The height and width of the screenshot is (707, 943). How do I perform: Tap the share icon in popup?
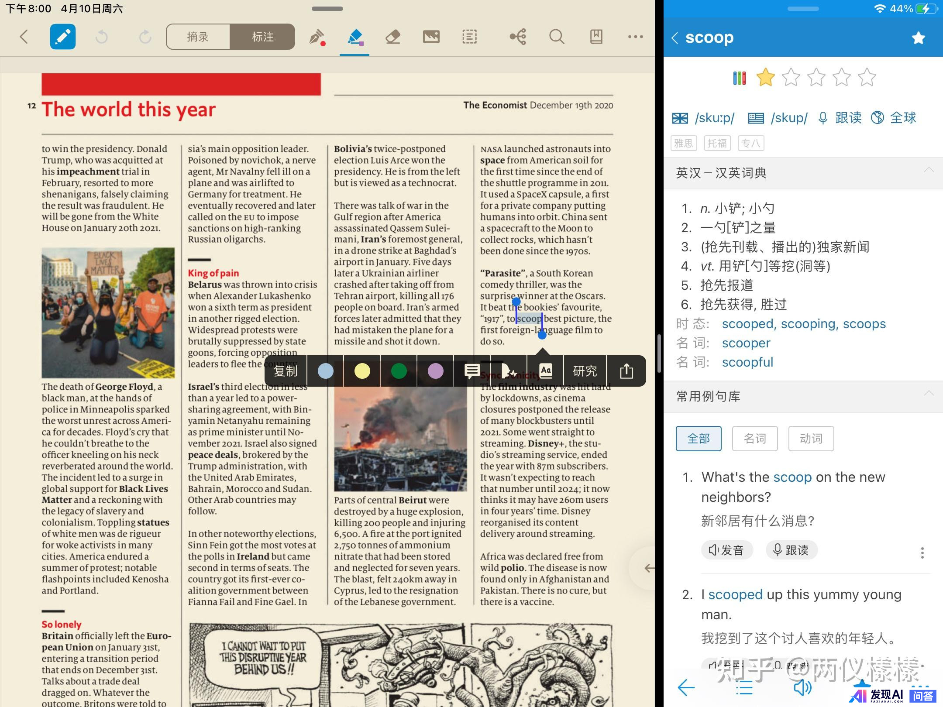tap(626, 371)
